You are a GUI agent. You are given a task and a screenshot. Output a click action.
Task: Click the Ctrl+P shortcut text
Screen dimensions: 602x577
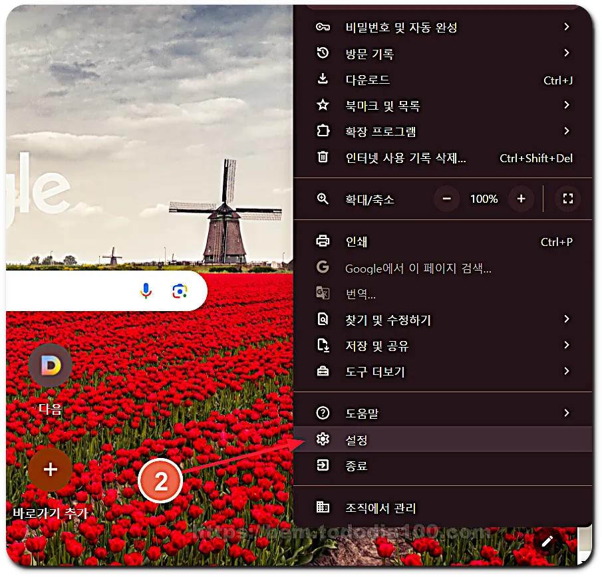point(556,242)
